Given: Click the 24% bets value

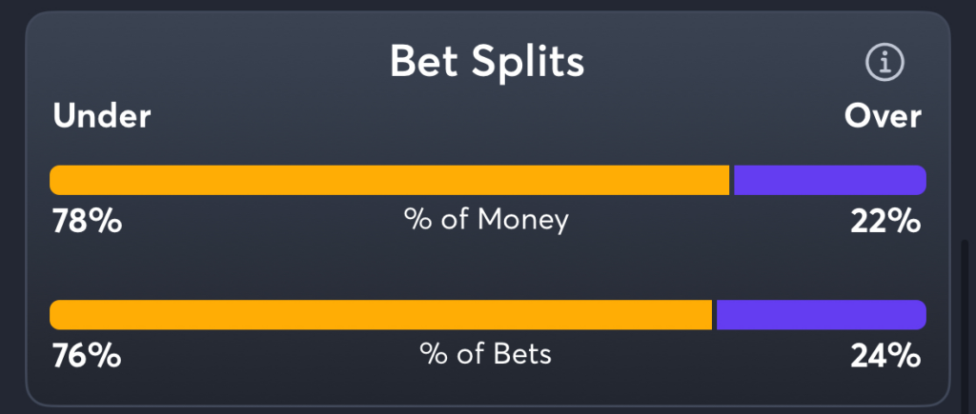Looking at the screenshot, I should click(x=885, y=356).
